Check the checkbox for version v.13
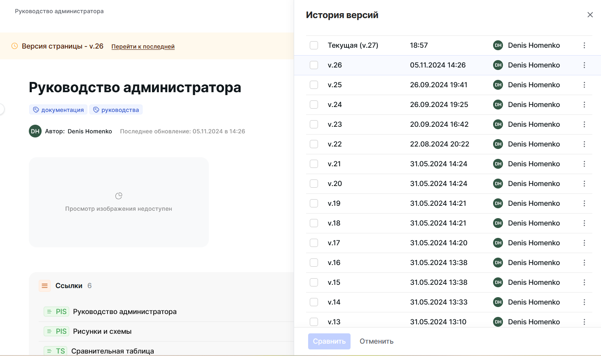Viewport: 601px width, 356px height. pos(314,322)
